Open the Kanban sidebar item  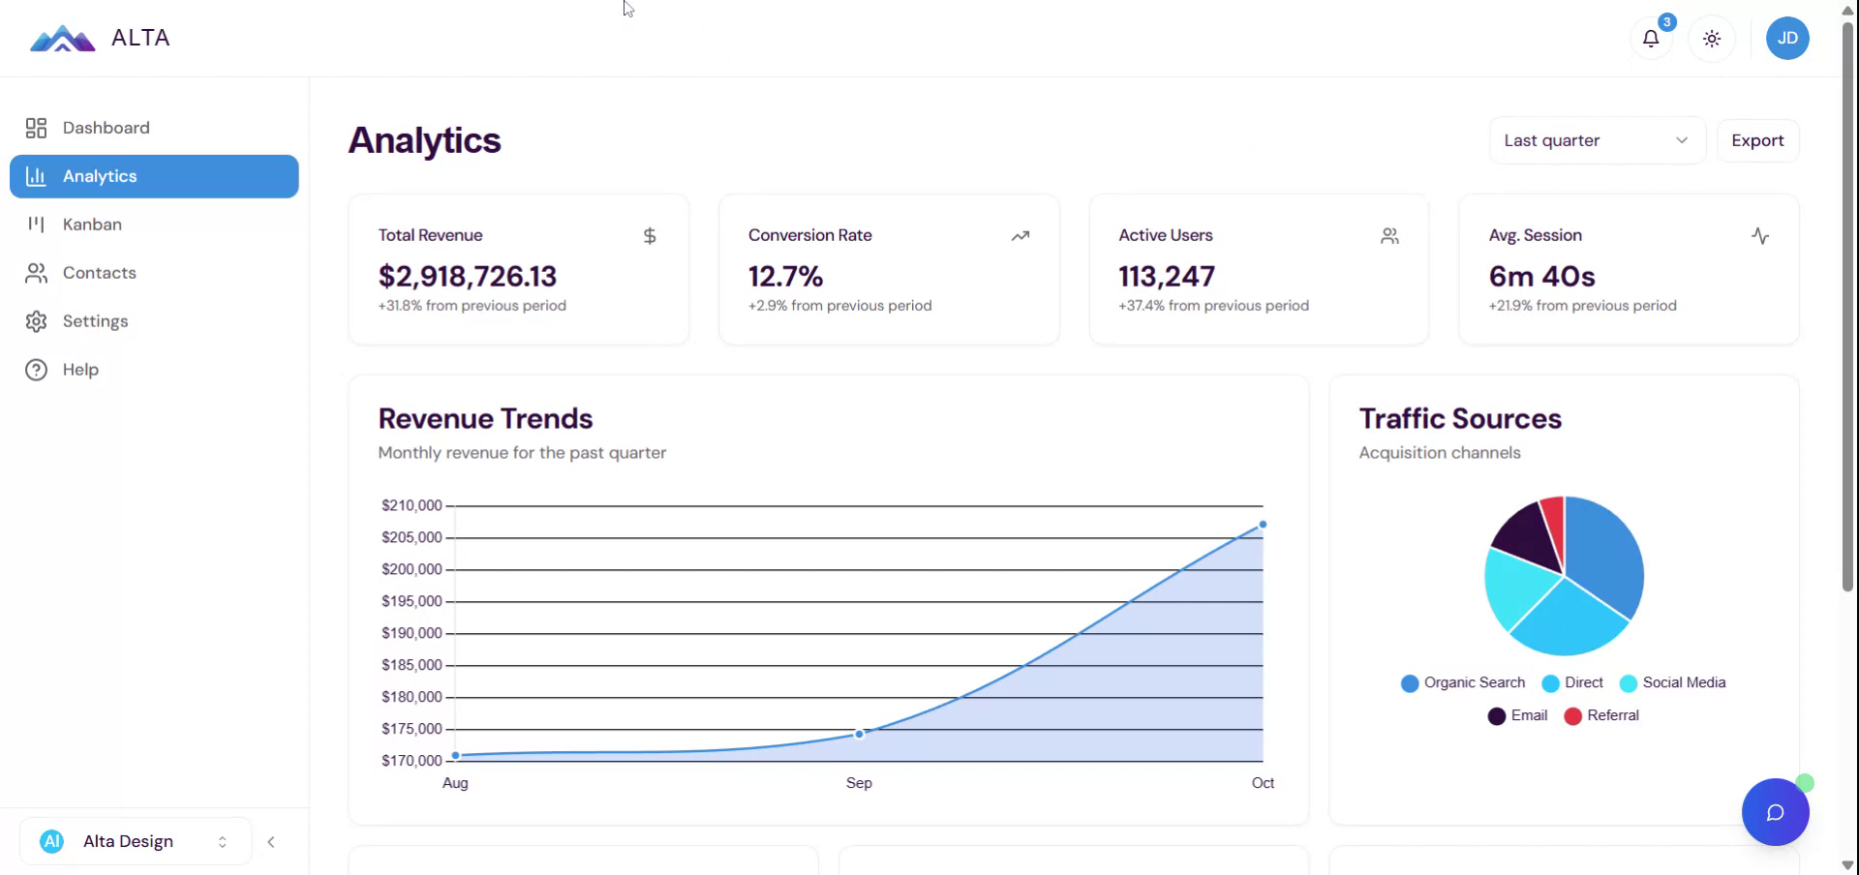tap(92, 225)
